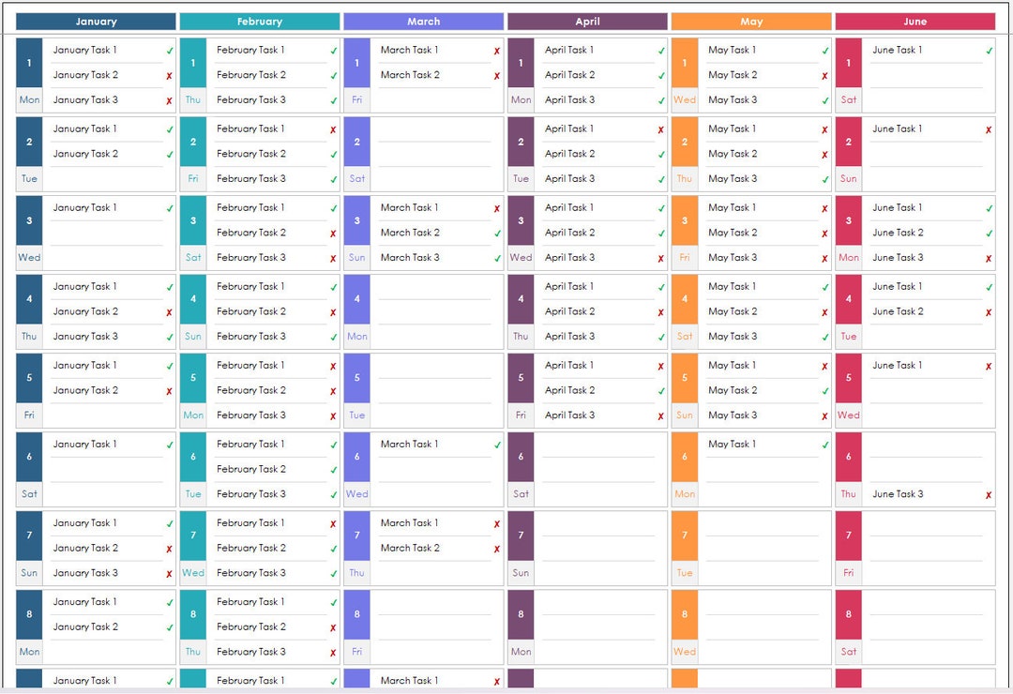Image resolution: width=1013 pixels, height=694 pixels.
Task: Click green check beside May 2 Task 3
Action: (825, 180)
